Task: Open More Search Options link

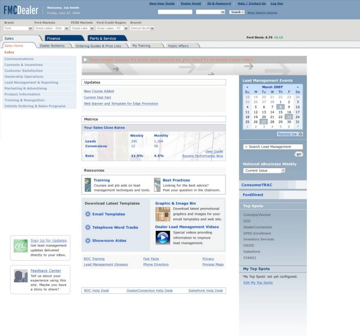Action: 262,13
